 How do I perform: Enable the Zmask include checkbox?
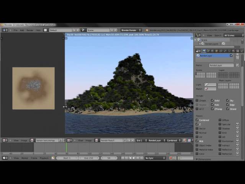pos(197,100)
